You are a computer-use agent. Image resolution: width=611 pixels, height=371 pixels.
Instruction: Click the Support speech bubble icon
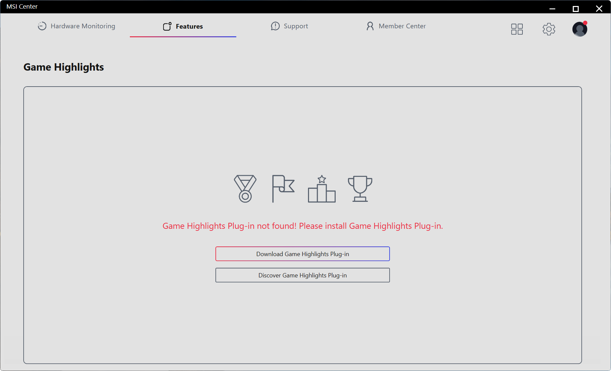(x=275, y=26)
